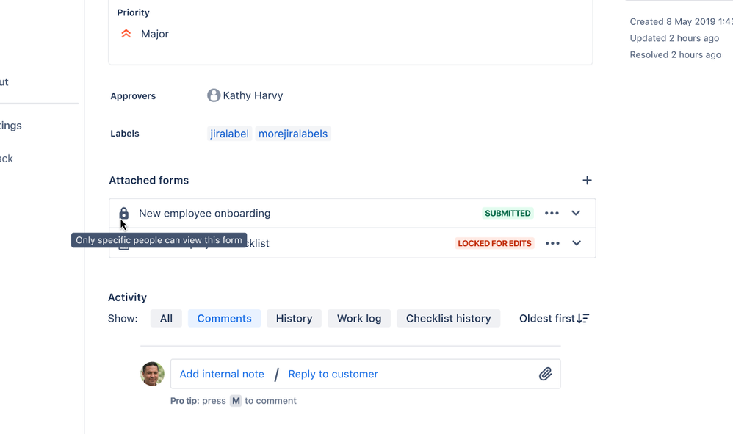Switch to the History activity filter

point(294,318)
